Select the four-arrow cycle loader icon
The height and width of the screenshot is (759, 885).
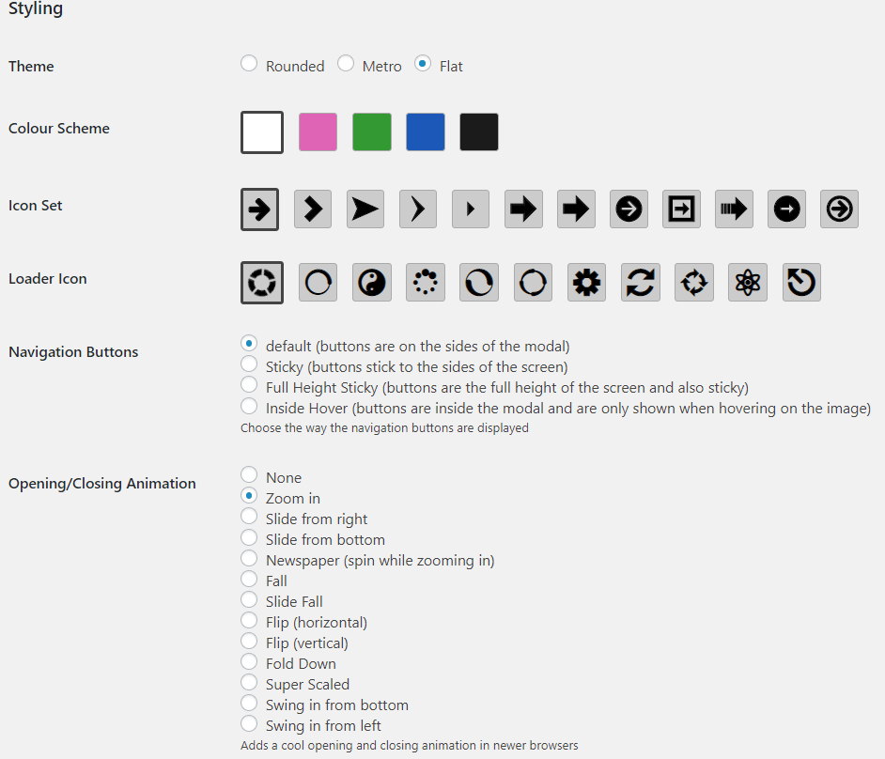694,282
